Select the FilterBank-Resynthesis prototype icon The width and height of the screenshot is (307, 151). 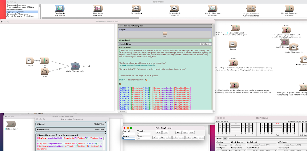(x=98, y=8)
